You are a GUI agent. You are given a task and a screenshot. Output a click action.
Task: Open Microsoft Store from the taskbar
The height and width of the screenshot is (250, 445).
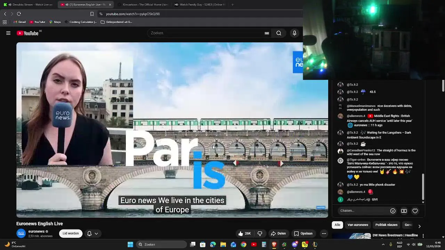tap(203, 244)
